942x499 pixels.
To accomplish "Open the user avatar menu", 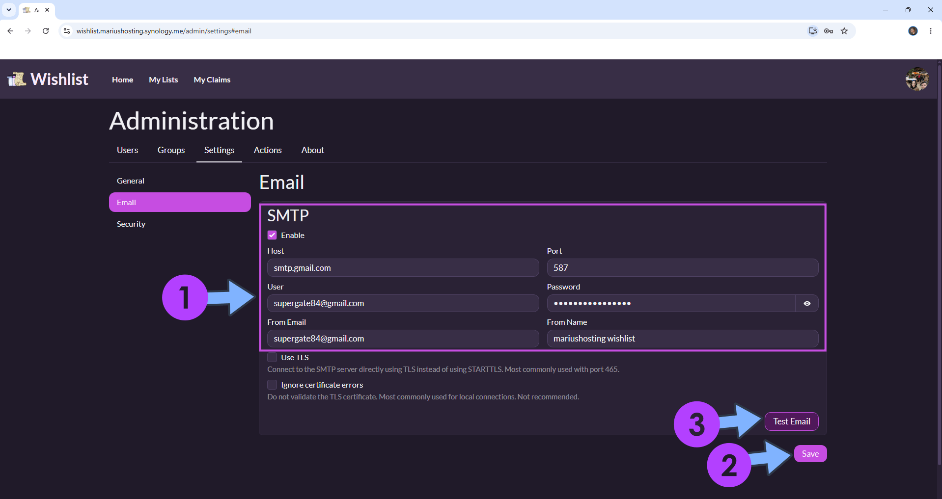I will click(x=916, y=79).
